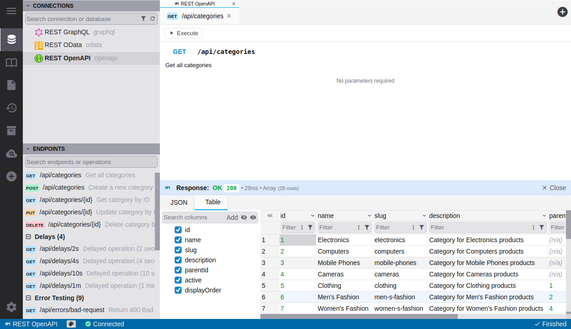Open the query history icon in the left sidebar
This screenshot has width=571, height=329.
[x=11, y=108]
